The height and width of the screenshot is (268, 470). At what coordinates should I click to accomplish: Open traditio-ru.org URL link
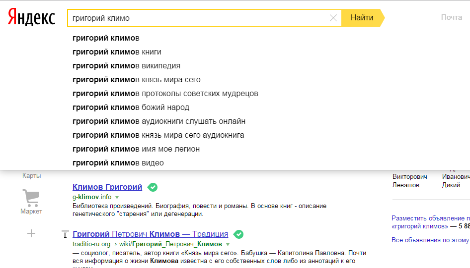[91, 244]
